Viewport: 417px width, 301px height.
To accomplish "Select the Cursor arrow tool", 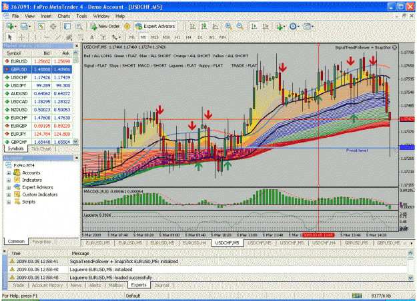I will click(10, 37).
